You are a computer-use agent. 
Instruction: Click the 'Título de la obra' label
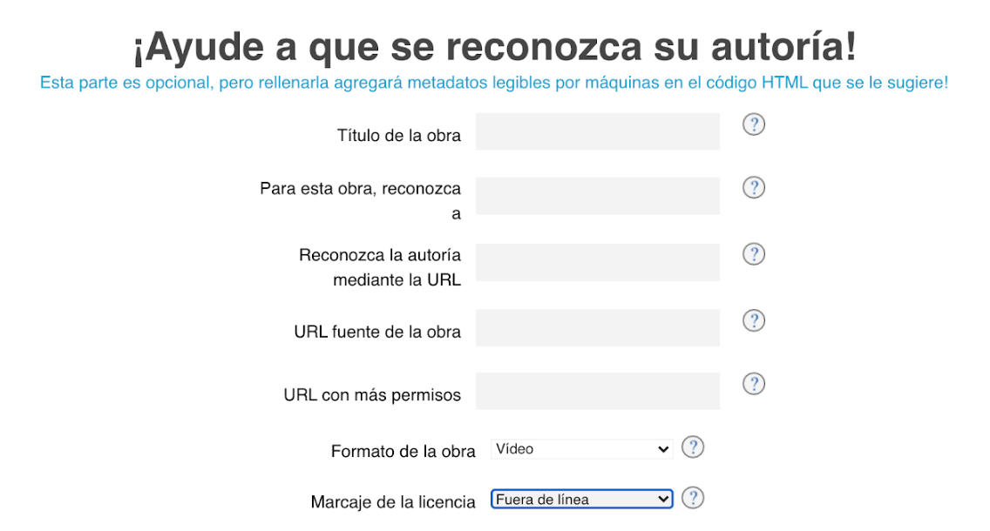point(399,134)
